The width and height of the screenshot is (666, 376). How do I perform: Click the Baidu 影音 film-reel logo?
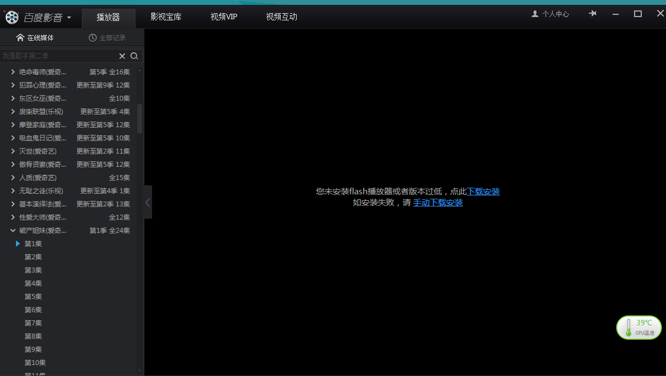[x=12, y=17]
